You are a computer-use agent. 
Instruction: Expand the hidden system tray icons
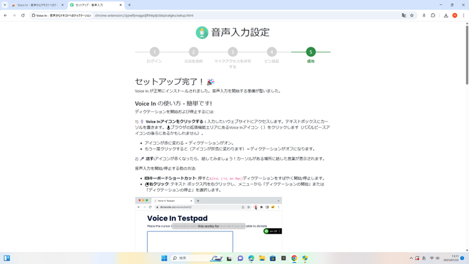coord(411,258)
